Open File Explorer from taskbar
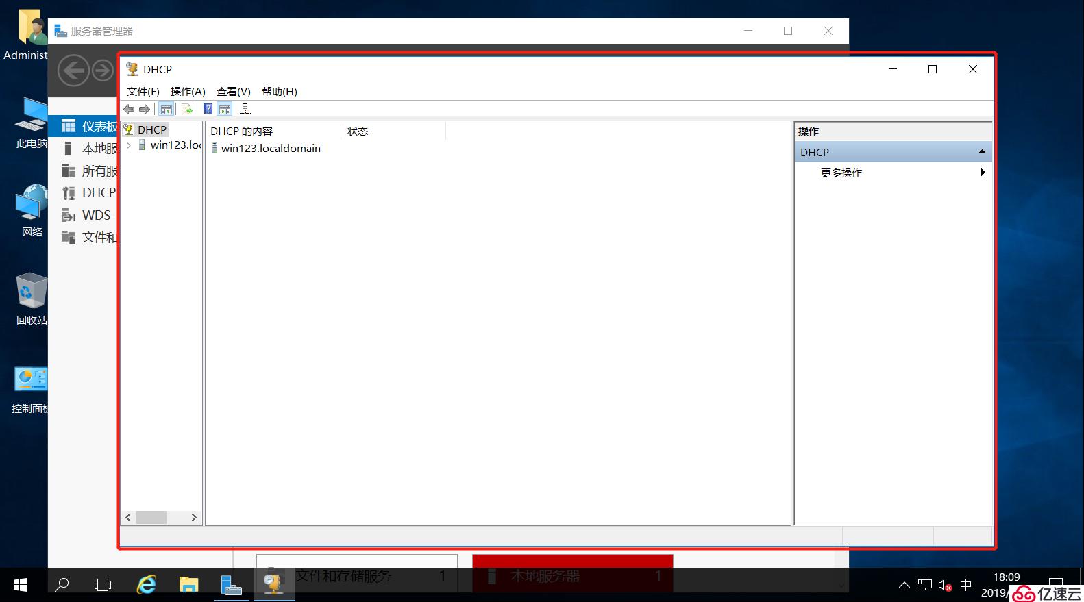This screenshot has width=1084, height=602. pos(188,585)
